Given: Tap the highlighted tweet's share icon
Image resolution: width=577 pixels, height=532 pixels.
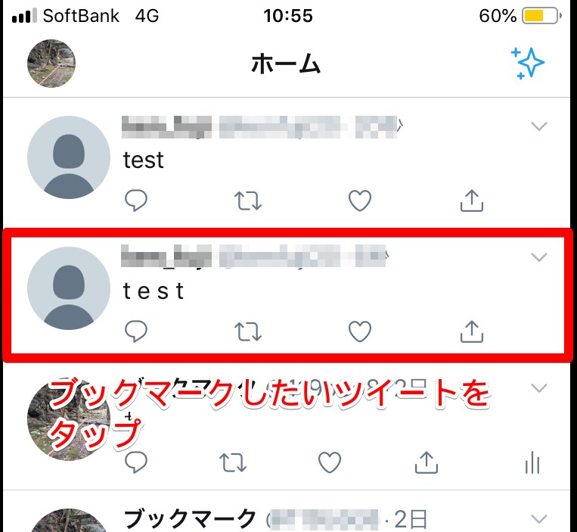Looking at the screenshot, I should tap(472, 331).
